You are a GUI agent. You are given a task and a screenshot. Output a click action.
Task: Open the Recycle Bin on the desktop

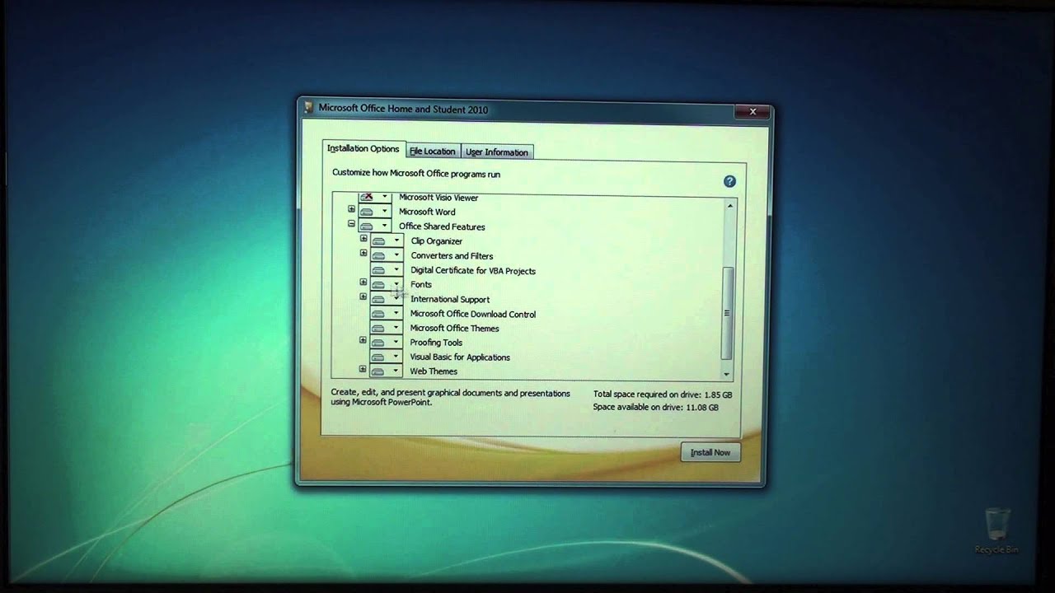997,531
